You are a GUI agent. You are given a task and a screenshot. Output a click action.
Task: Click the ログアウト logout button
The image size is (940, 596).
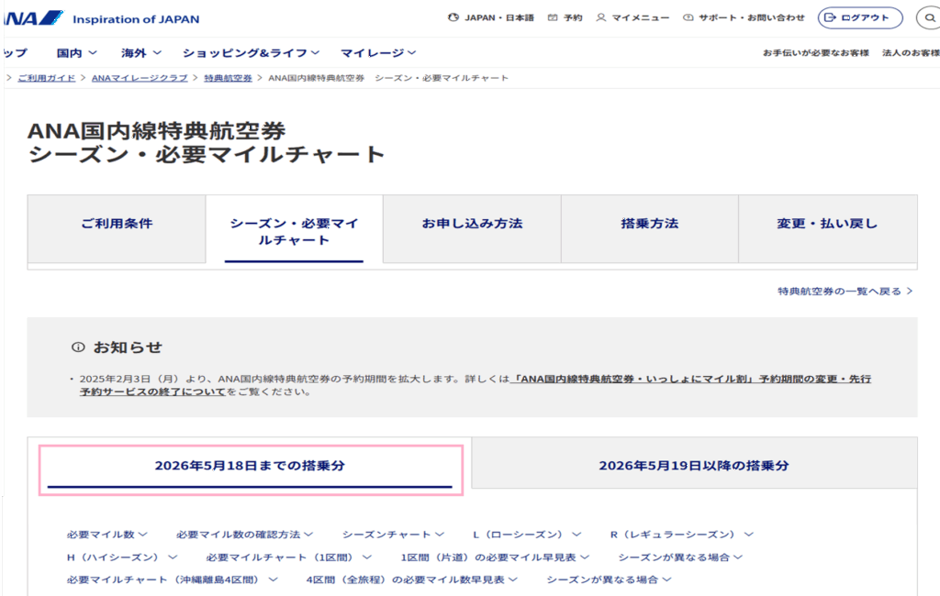click(860, 18)
